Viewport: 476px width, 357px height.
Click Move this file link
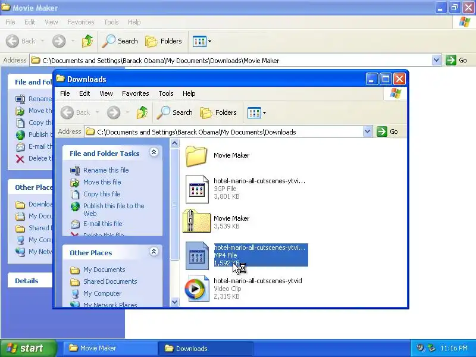[x=102, y=182]
